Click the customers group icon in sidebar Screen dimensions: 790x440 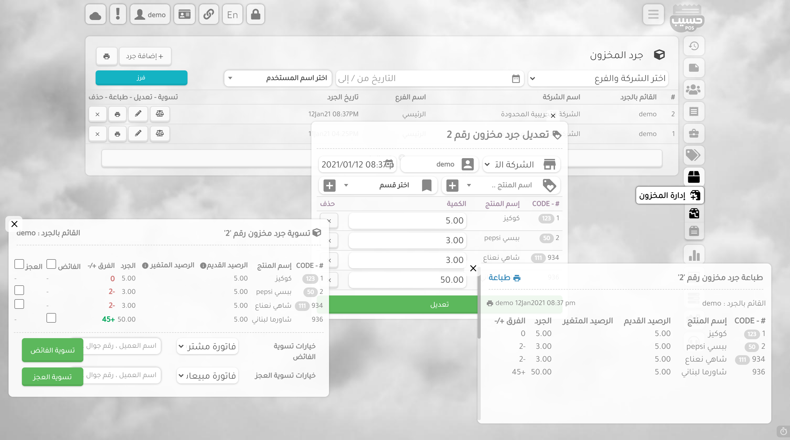point(694,89)
